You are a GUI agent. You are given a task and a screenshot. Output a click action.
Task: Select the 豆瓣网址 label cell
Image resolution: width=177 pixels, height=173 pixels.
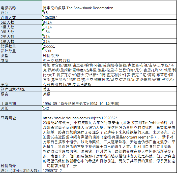pos(21,115)
